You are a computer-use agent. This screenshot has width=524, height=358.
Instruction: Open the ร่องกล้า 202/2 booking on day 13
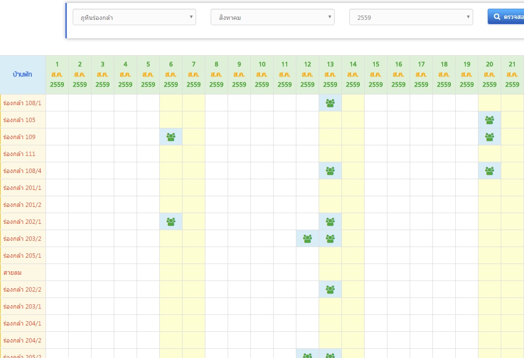tap(330, 290)
